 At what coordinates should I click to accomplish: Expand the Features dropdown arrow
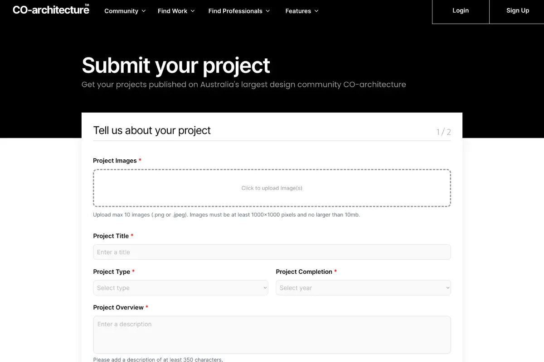click(x=316, y=11)
